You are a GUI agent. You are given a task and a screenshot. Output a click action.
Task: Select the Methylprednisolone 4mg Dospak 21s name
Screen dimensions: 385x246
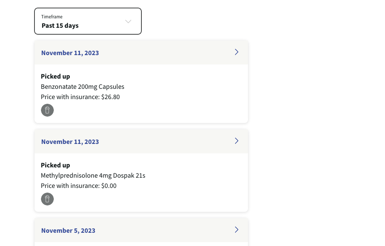coord(93,176)
